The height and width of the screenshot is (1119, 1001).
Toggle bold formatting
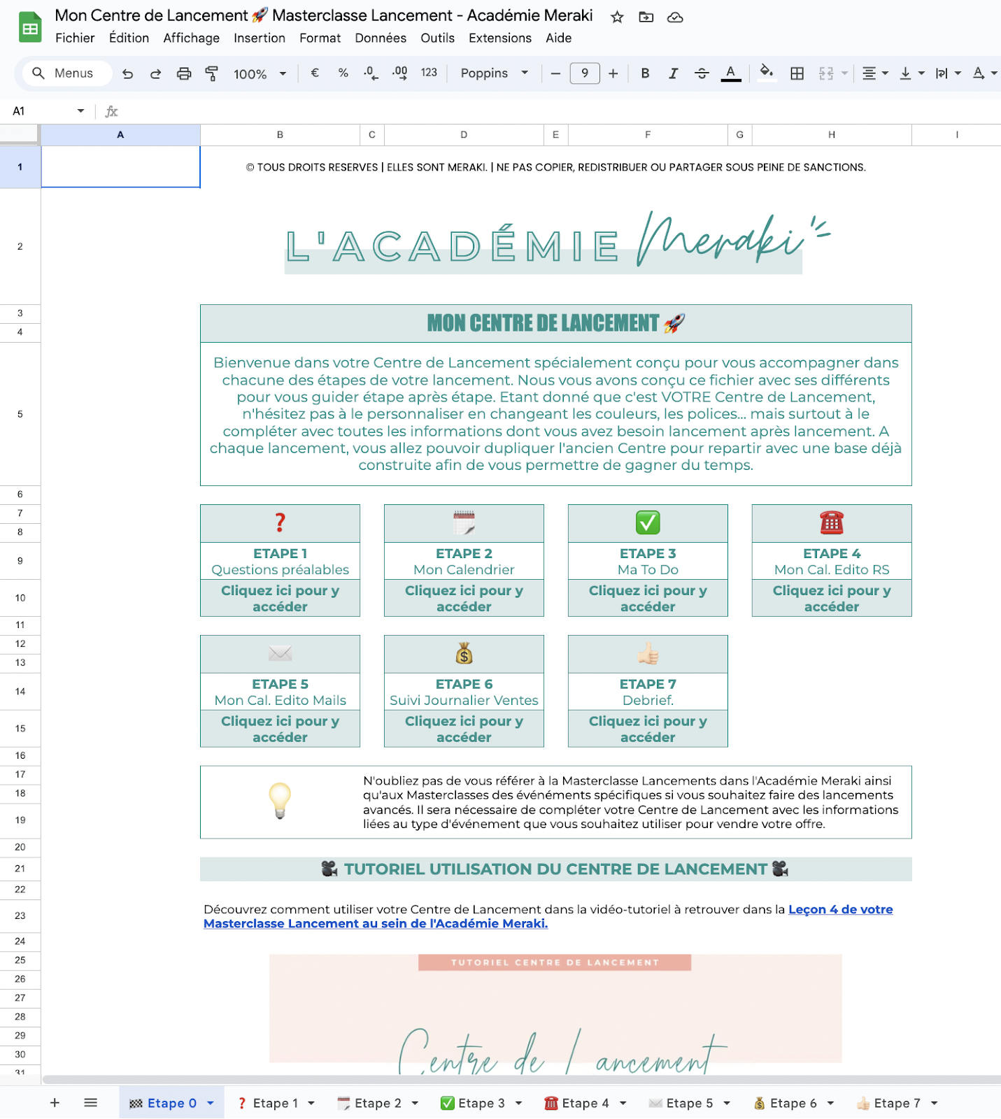645,73
